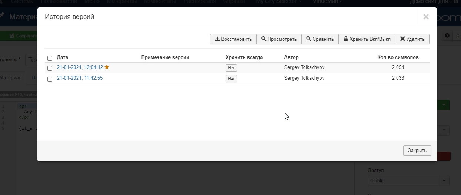The width and height of the screenshot is (461, 195).
Task: Click the Примечание версии column header
Action: tap(165, 57)
